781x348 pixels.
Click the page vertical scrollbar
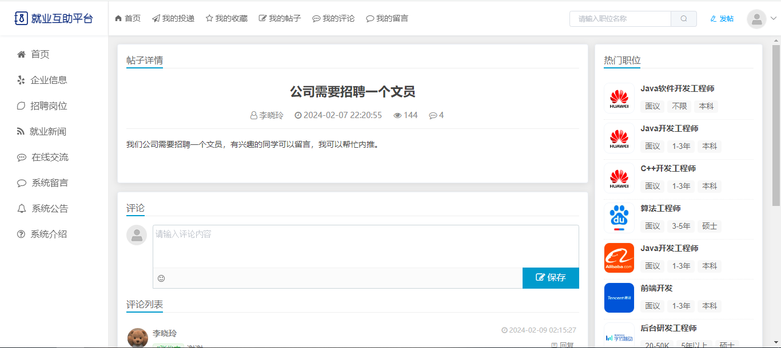(x=776, y=126)
